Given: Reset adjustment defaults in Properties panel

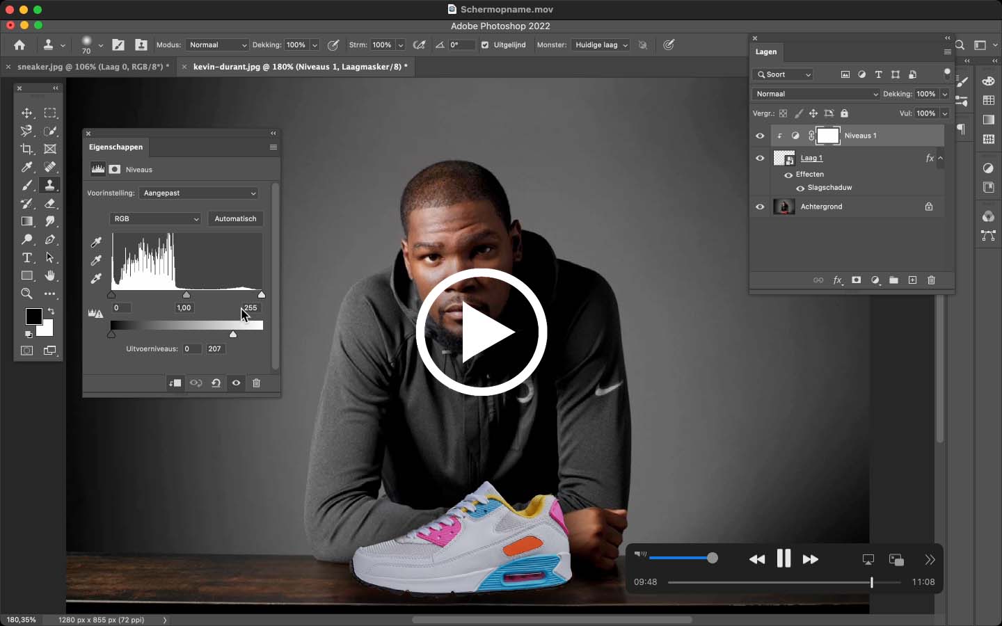Looking at the screenshot, I should pos(216,383).
